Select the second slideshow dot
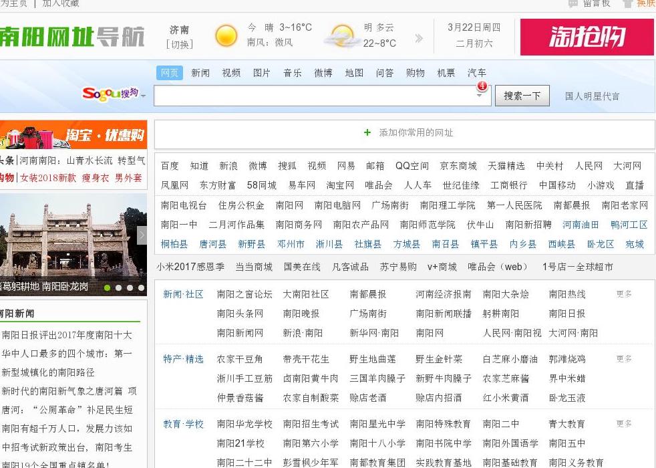This screenshot has width=656, height=468. pos(118,287)
